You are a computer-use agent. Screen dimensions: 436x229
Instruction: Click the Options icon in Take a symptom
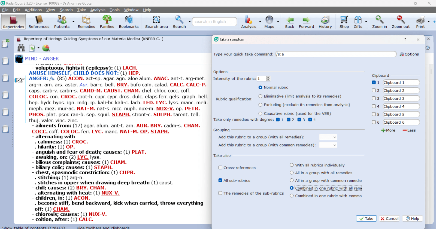[x=409, y=54]
